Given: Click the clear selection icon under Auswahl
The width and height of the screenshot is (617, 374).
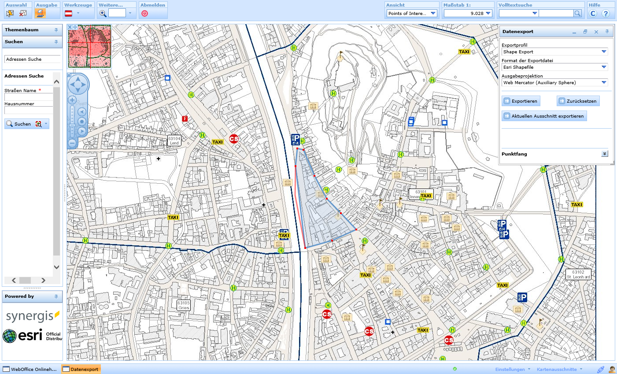Looking at the screenshot, I should tap(23, 13).
